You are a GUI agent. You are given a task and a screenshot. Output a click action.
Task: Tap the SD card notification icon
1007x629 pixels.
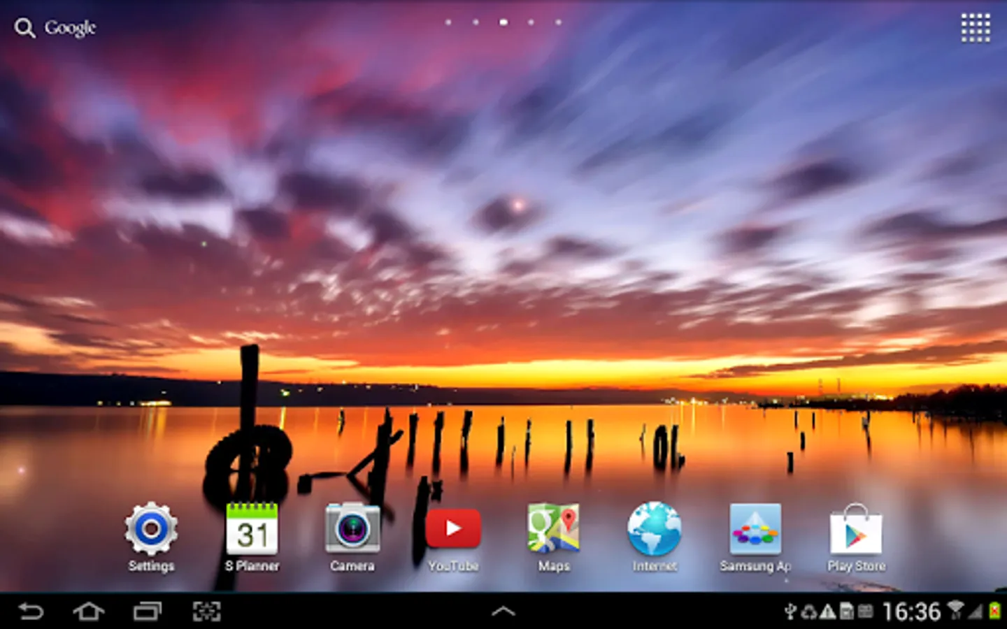pyautogui.click(x=847, y=612)
